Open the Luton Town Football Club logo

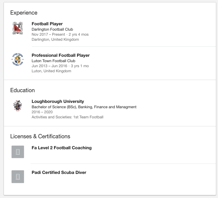tap(18, 59)
